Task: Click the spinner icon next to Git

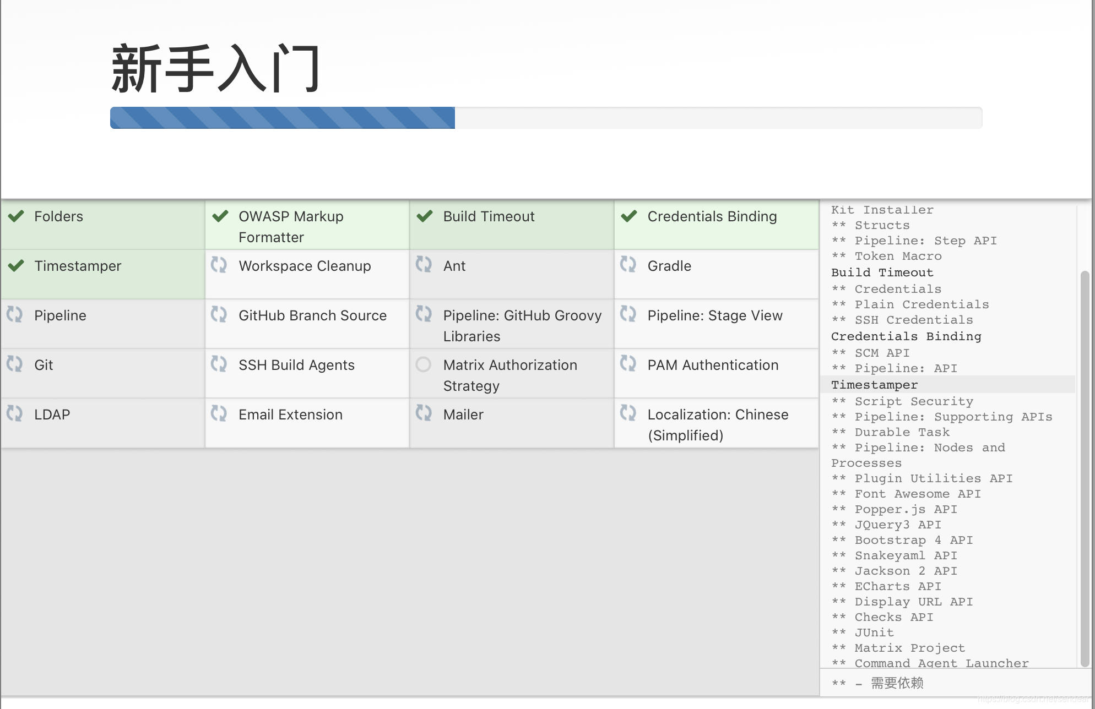Action: pos(15,364)
